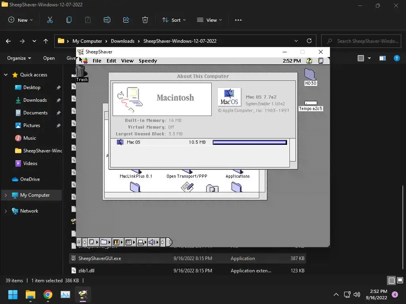Select the Tempo a2c5 desktop icon
The height and width of the screenshot is (304, 406).
(311, 106)
